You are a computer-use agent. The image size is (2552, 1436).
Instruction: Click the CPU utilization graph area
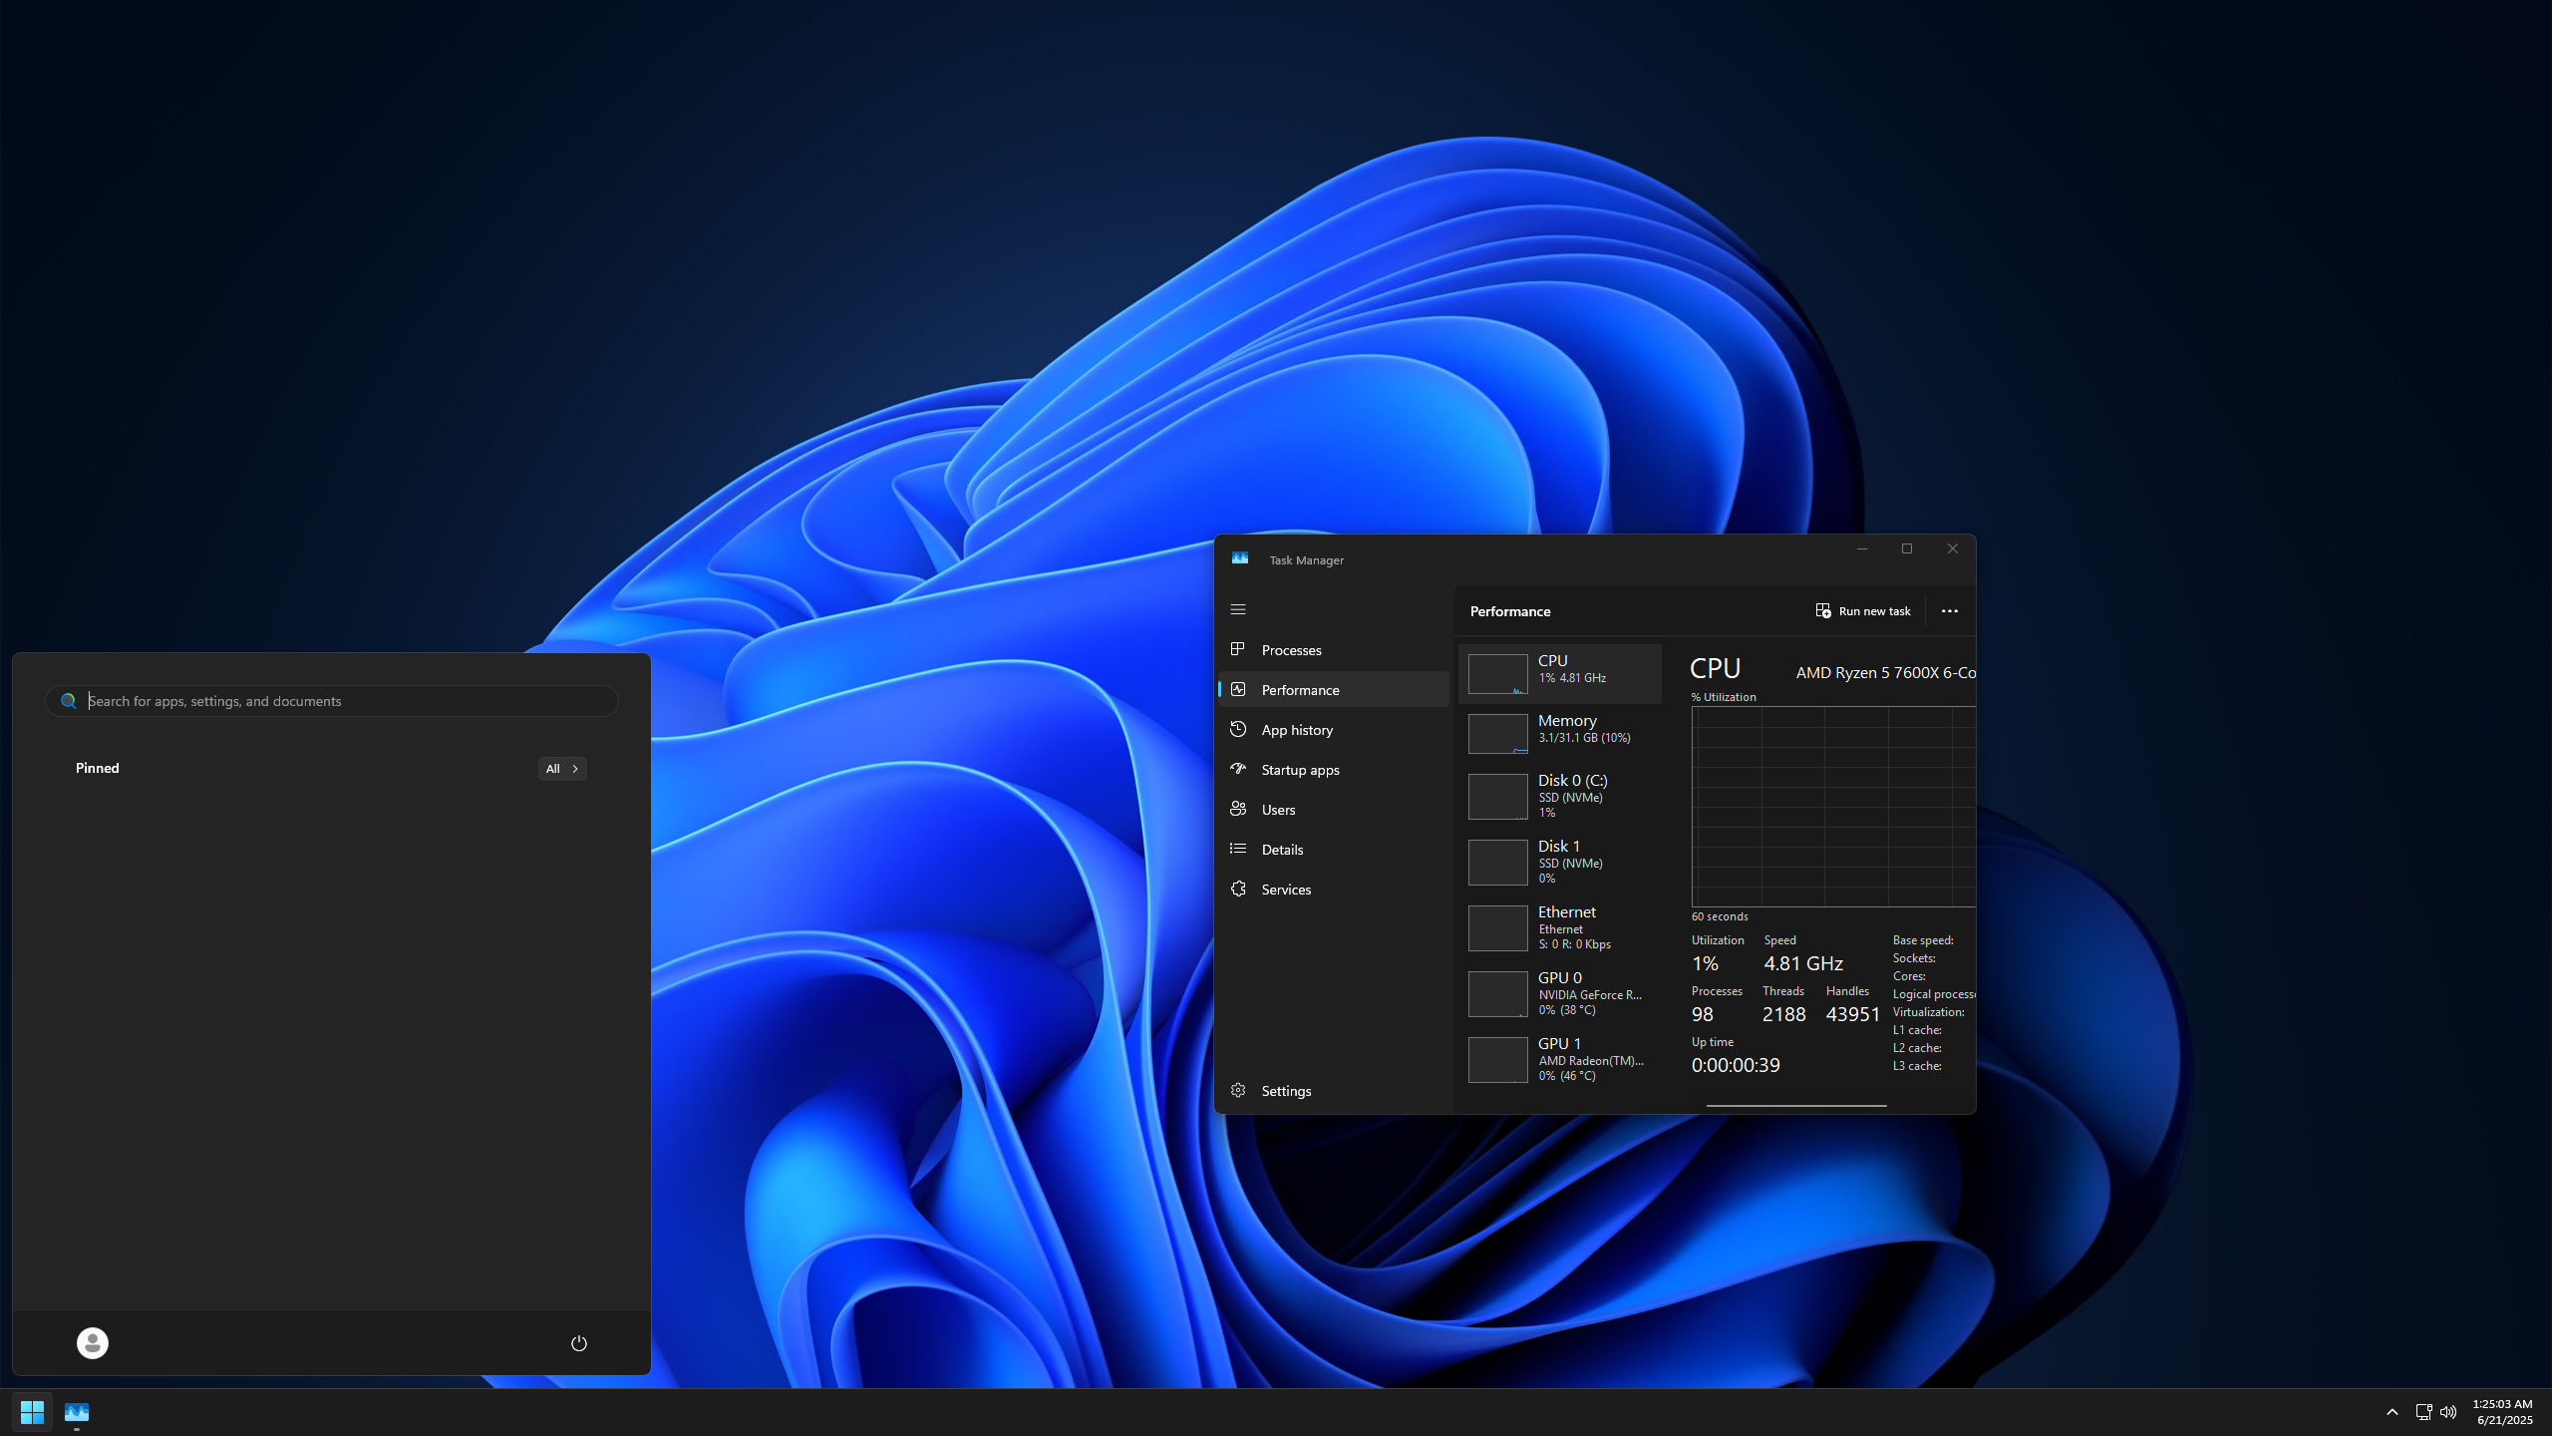[x=1833, y=807]
